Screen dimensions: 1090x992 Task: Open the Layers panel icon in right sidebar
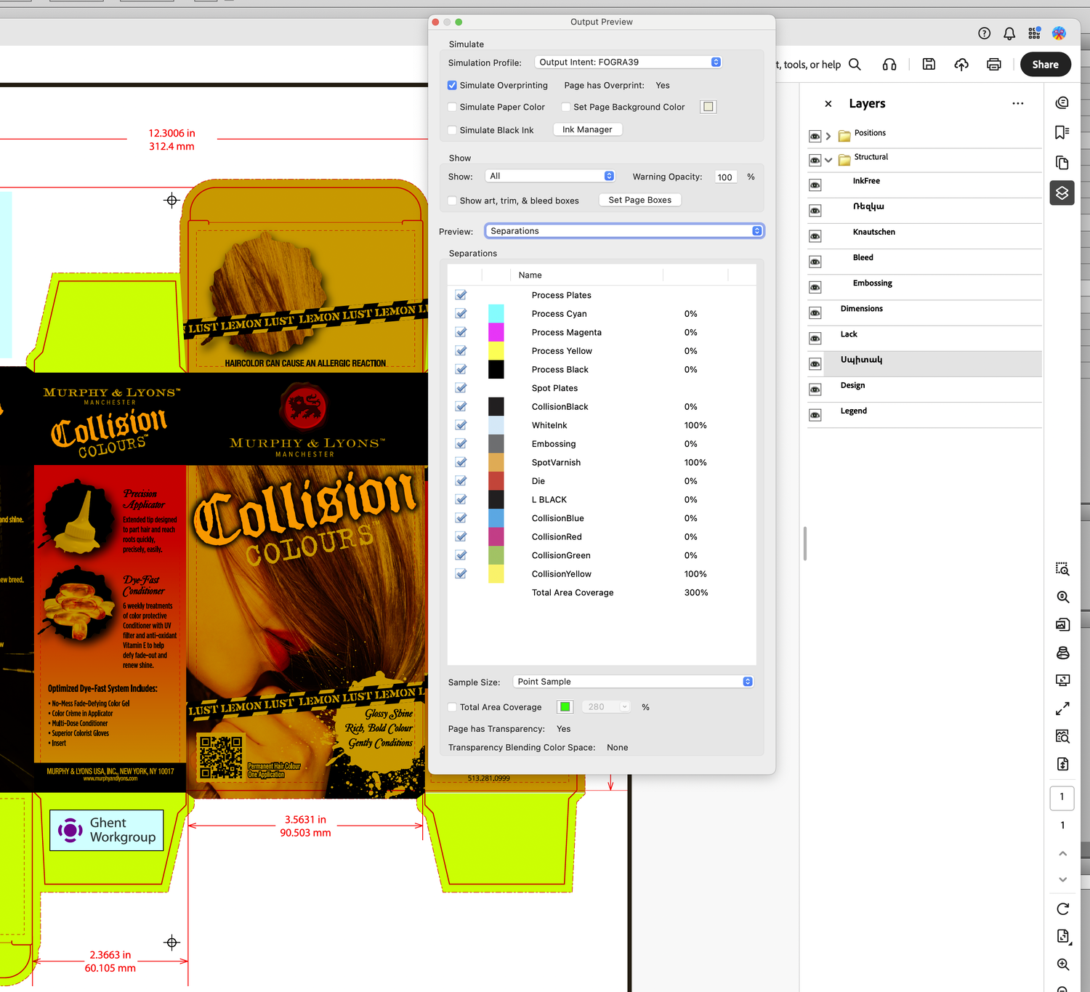coord(1062,193)
